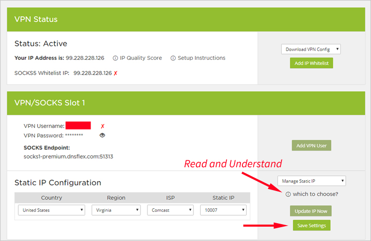The image size is (371, 241).
Task: Click the Status: Active text
Action: (x=41, y=44)
